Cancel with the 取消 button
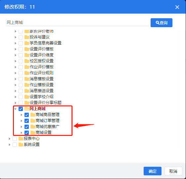 pos(173,171)
